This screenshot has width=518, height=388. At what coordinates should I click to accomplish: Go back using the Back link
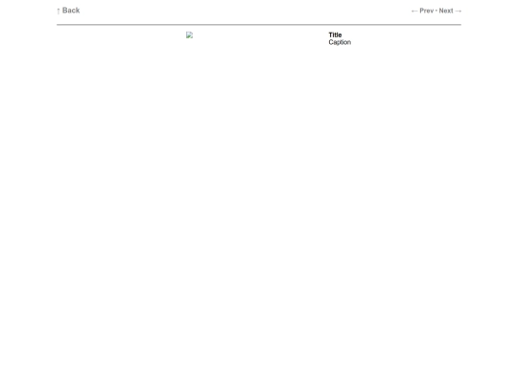pyautogui.click(x=68, y=11)
